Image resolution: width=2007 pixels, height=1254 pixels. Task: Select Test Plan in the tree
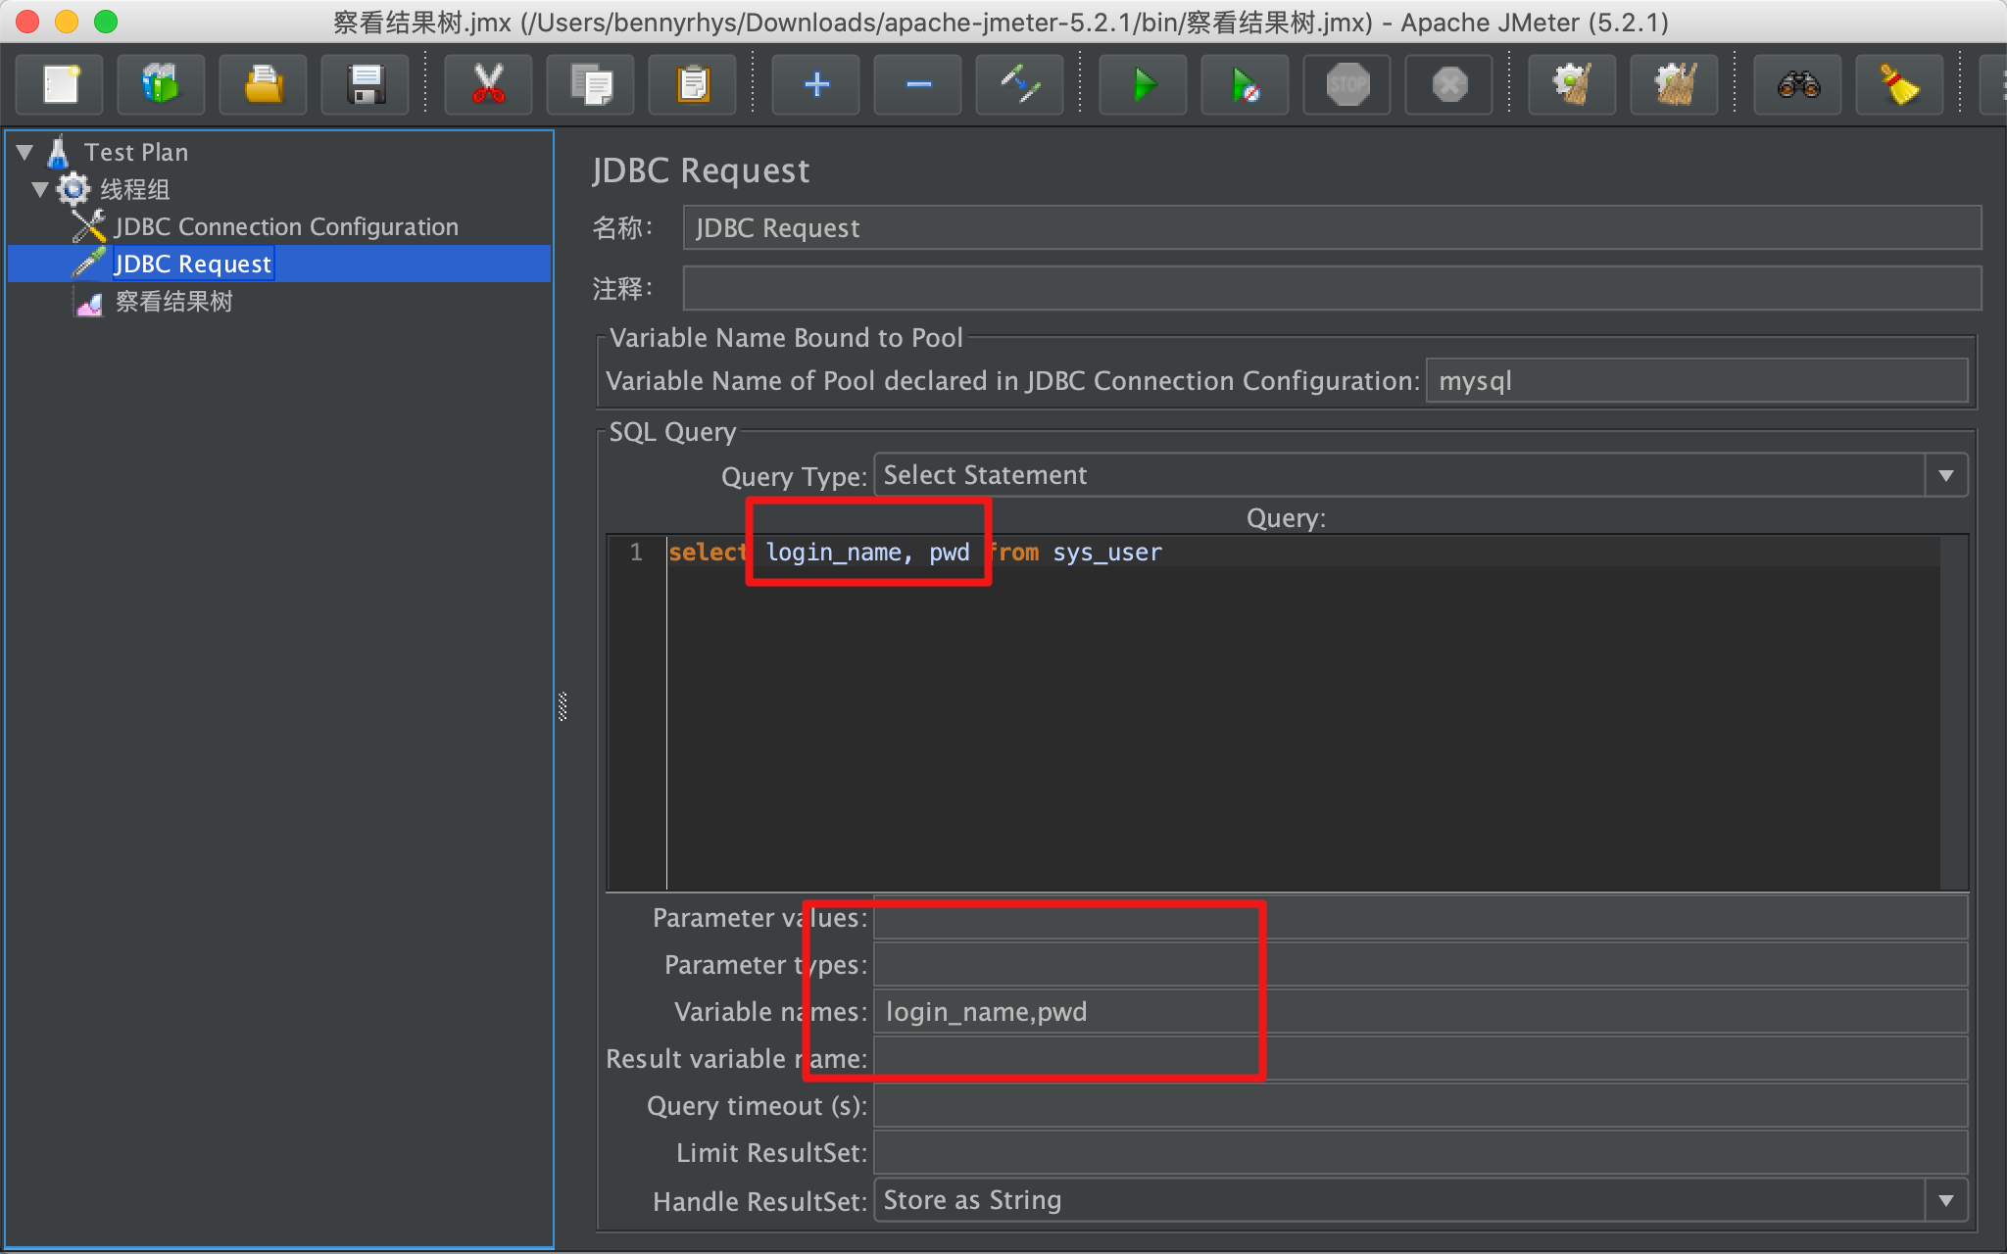click(136, 152)
